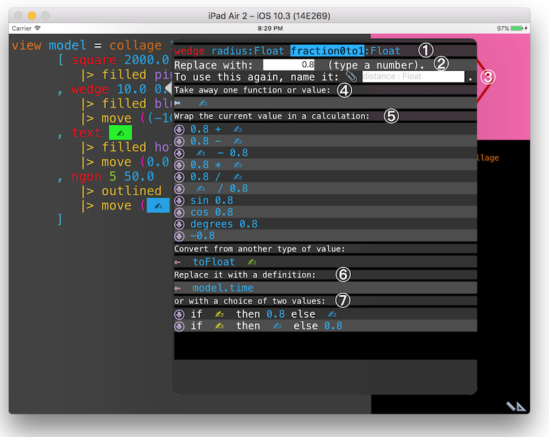549x437 pixels.
Task: Click the yellow condition placeholder in first 'if' row
Action: pyautogui.click(x=219, y=314)
